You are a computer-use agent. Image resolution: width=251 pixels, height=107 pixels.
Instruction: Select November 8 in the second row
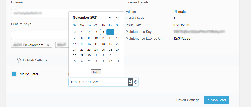pos(82,38)
